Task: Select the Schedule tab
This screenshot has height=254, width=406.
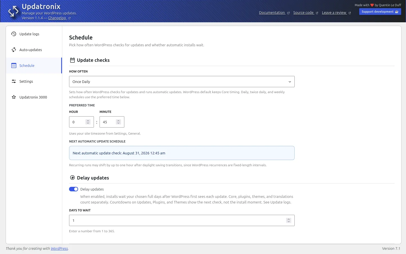Action: coord(34,65)
